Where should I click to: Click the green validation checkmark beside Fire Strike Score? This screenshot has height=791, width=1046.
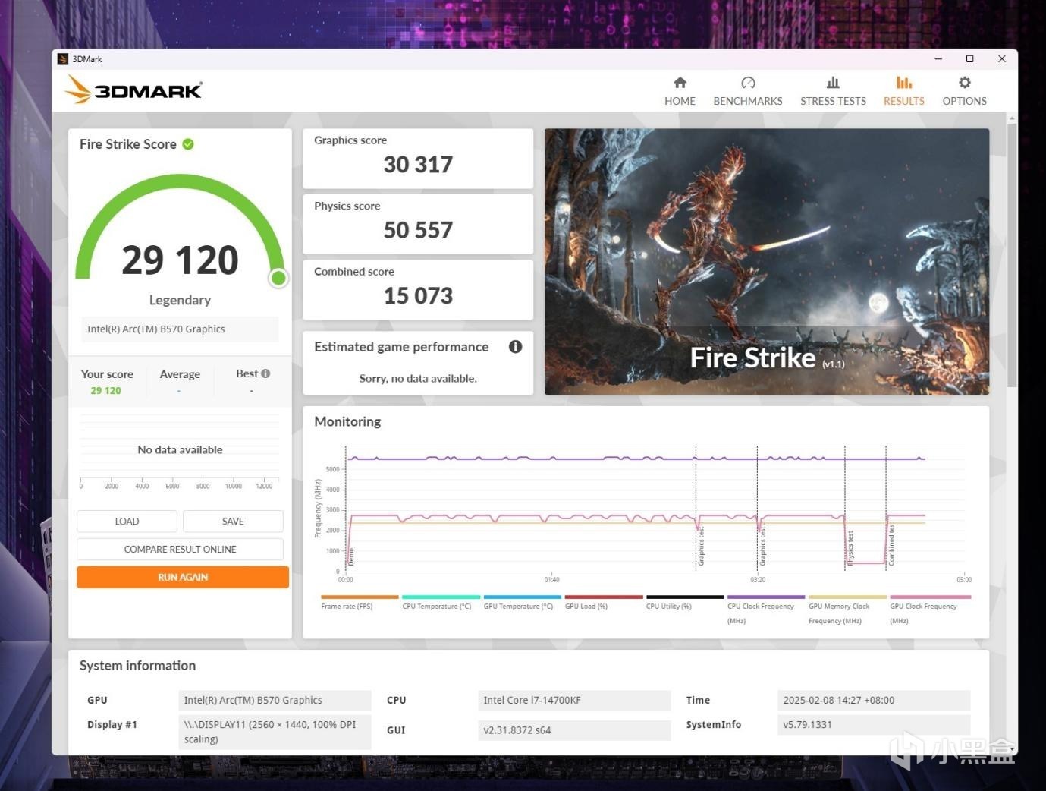click(188, 144)
